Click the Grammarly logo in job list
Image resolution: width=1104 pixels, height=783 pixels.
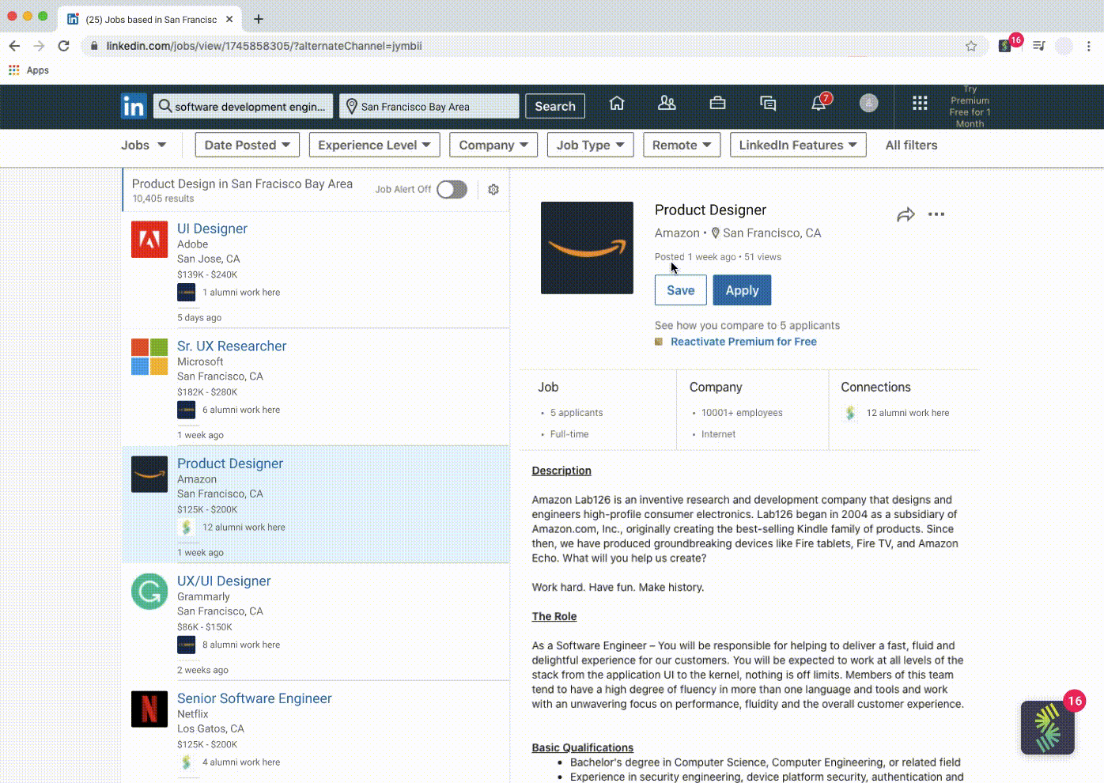149,592
